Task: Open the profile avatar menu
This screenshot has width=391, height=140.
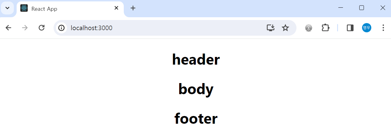Action: point(366,28)
